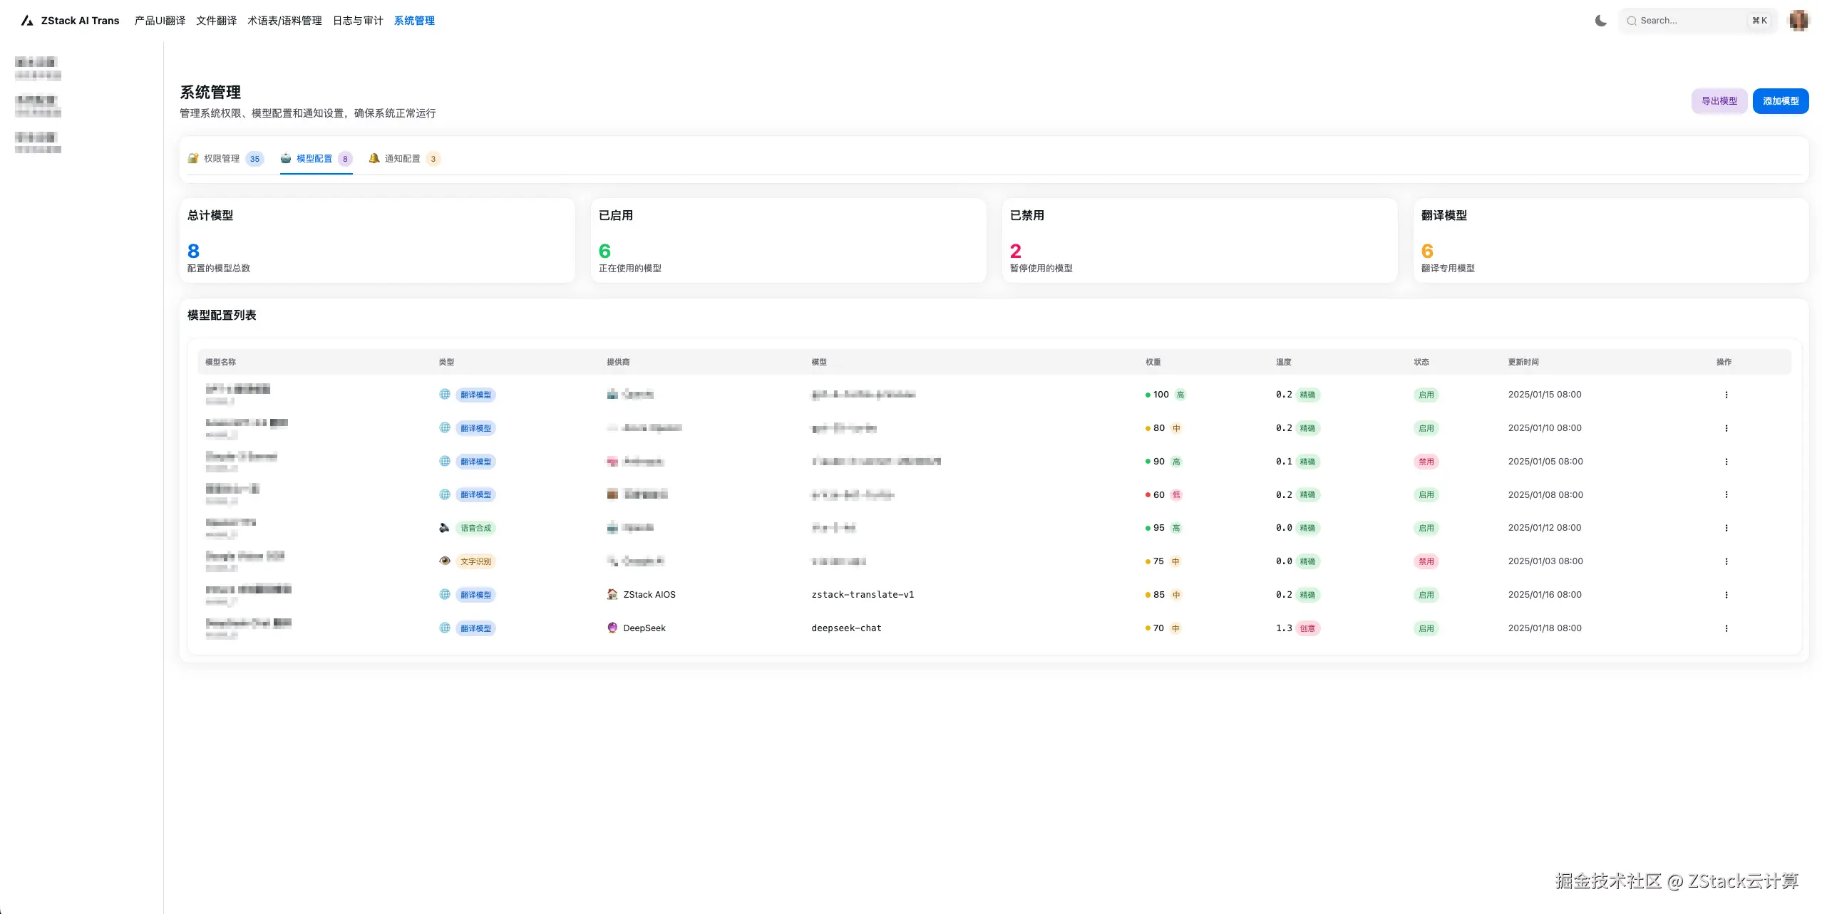Open actions menu for 2025/01/15 row
This screenshot has width=1822, height=914.
(x=1726, y=395)
